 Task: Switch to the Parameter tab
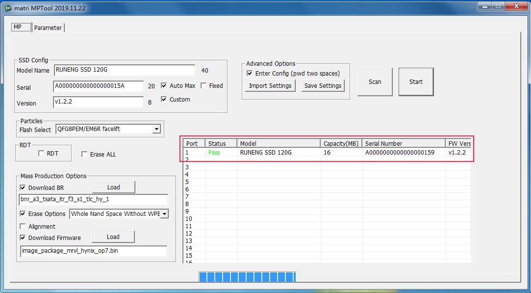point(48,28)
